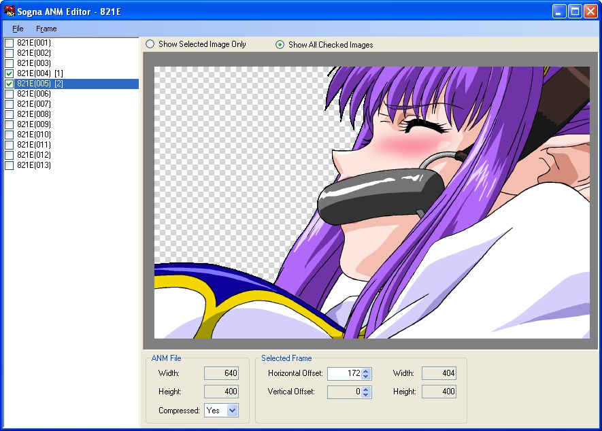Click the Selected Frame Width field

click(439, 373)
